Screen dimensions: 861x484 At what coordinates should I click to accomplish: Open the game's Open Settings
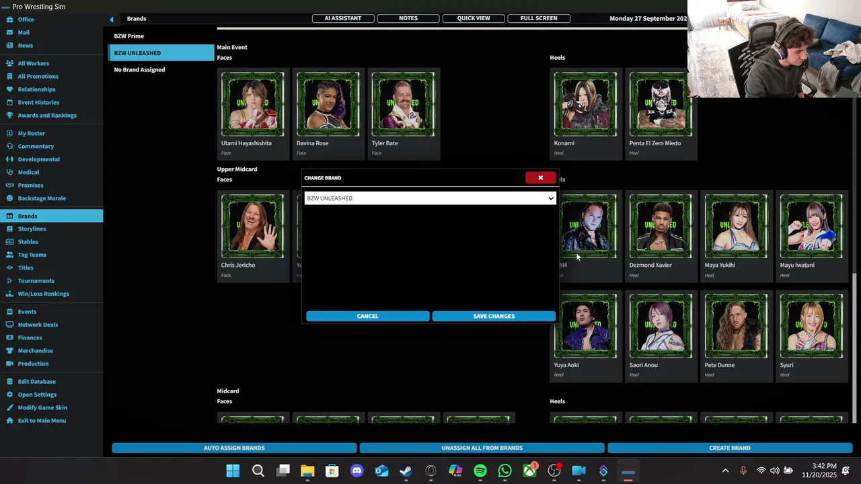click(37, 395)
